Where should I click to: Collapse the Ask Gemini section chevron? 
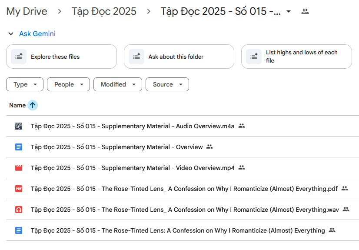[11, 34]
